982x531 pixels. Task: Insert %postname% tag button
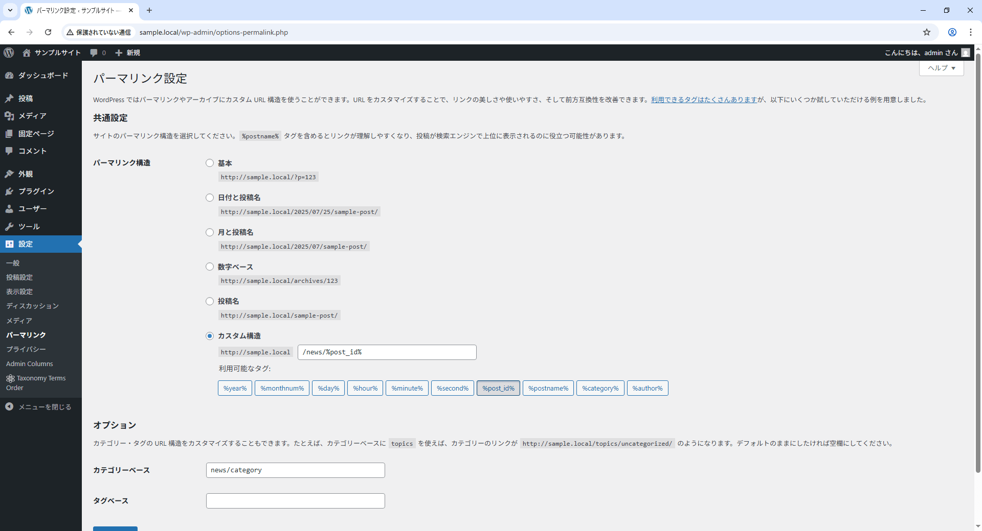tap(548, 388)
